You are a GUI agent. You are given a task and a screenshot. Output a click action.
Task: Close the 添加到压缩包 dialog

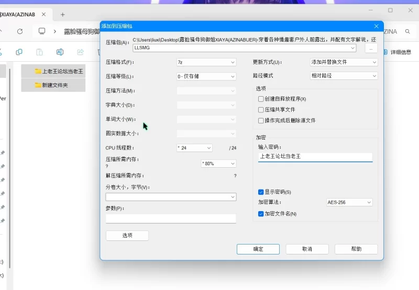(x=376, y=26)
